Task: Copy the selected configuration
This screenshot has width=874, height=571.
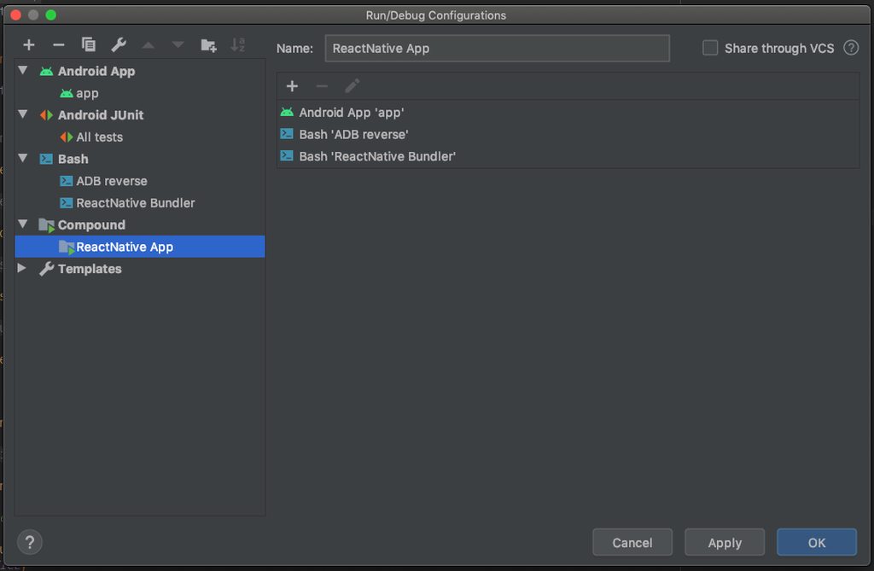Action: point(89,44)
